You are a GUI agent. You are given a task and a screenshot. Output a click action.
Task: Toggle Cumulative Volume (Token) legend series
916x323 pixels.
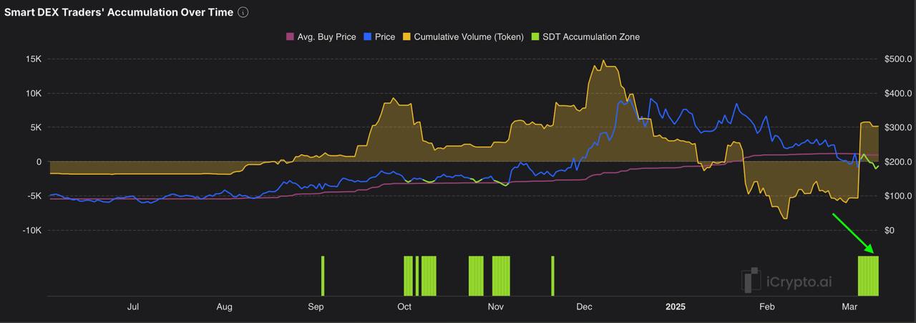[462, 37]
